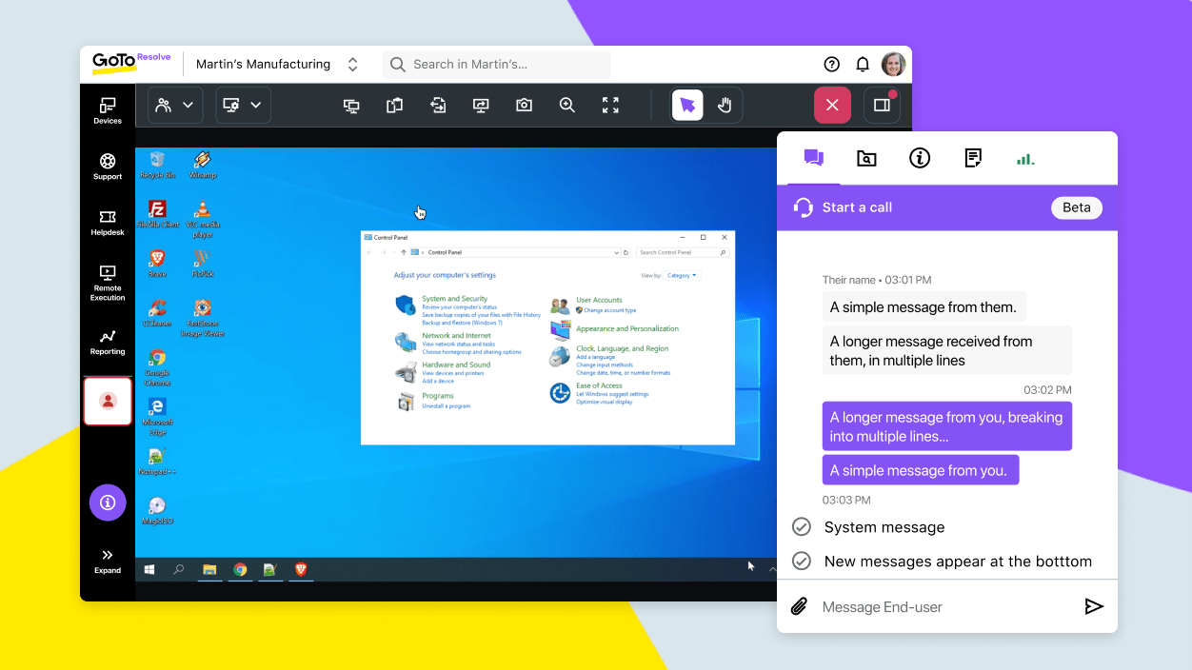The image size is (1192, 670).
Task: End the remote session with red X
Action: [832, 106]
